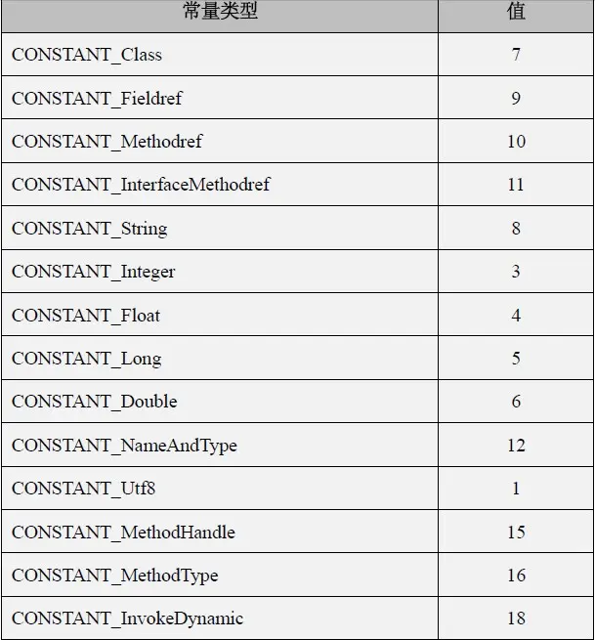Click value 12 in NameAndType row
Image resolution: width=595 pixels, height=640 pixels.
pyautogui.click(x=516, y=446)
